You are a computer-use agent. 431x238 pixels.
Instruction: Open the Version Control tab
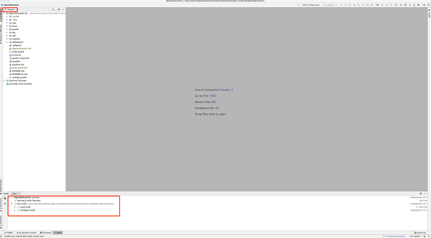[27, 233]
